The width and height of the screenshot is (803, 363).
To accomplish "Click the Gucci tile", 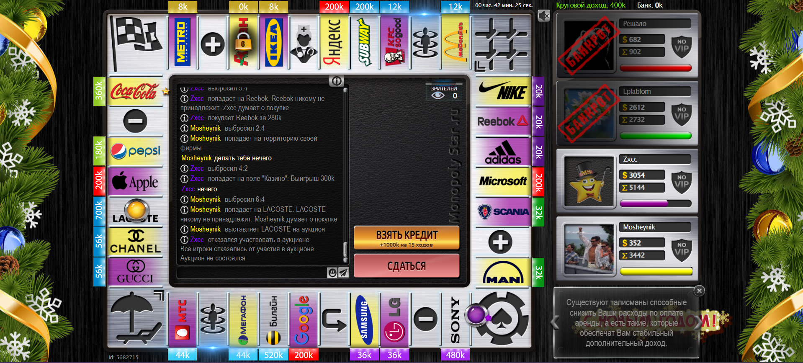I will 135,273.
